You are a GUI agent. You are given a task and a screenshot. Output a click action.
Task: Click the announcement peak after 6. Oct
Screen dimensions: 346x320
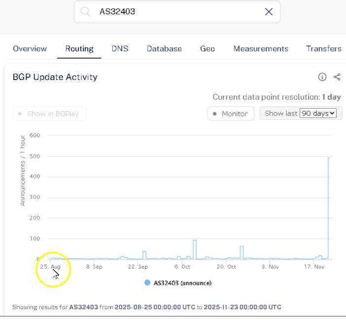point(195,247)
